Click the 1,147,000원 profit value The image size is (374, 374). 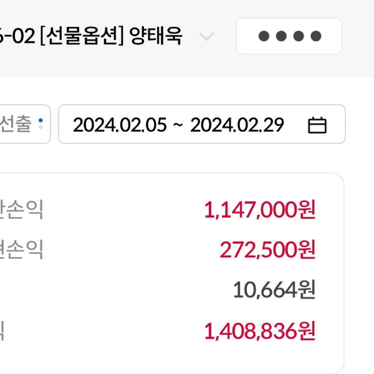click(x=259, y=210)
